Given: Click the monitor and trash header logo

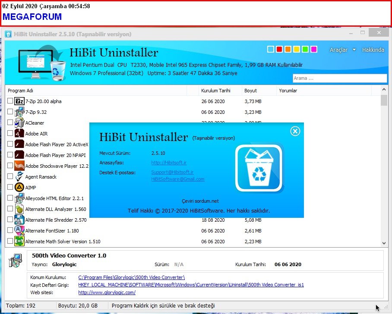Looking at the screenshot, I should [42, 63].
